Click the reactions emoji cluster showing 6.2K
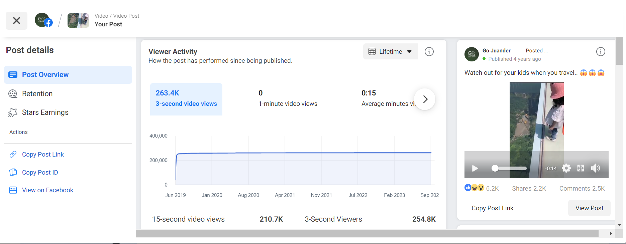The width and height of the screenshot is (626, 244). point(474,188)
